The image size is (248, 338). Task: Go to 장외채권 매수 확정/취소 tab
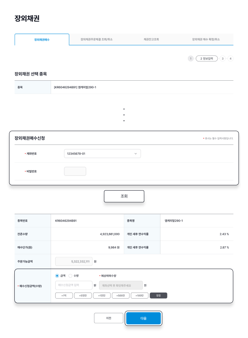pos(206,39)
